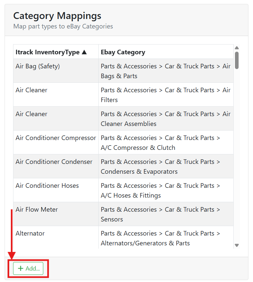This screenshot has width=253, height=282.
Task: Click the Air Bags & Parts category cell
Action: point(166,71)
